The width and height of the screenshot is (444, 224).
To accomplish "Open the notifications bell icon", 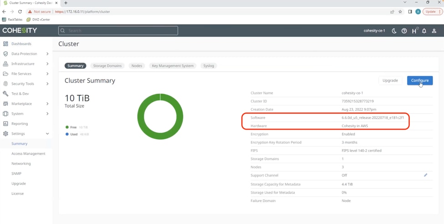I will (x=424, y=31).
